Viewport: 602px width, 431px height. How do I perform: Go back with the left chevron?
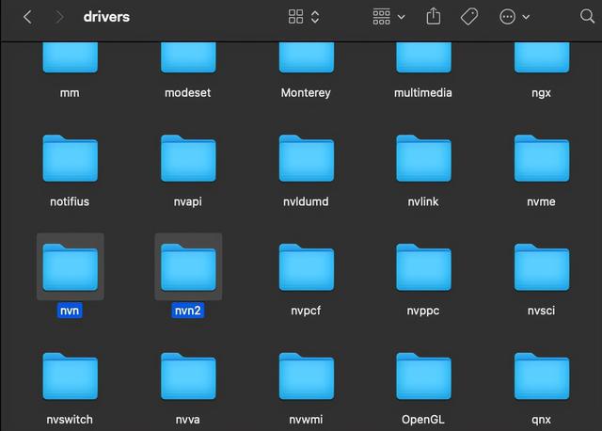(27, 17)
